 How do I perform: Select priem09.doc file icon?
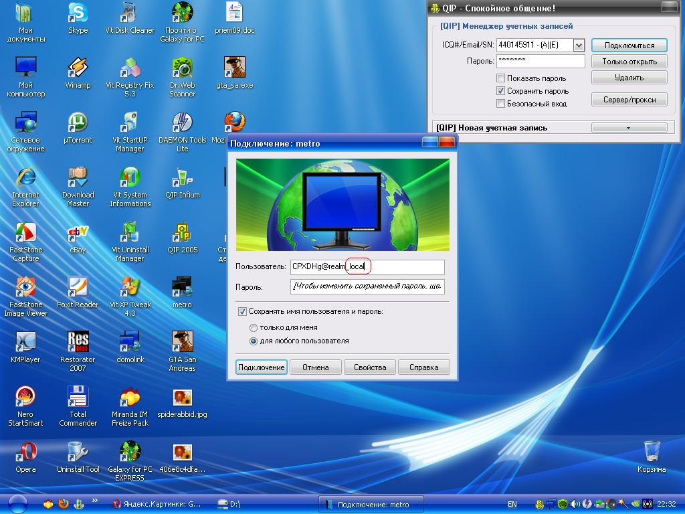235,18
